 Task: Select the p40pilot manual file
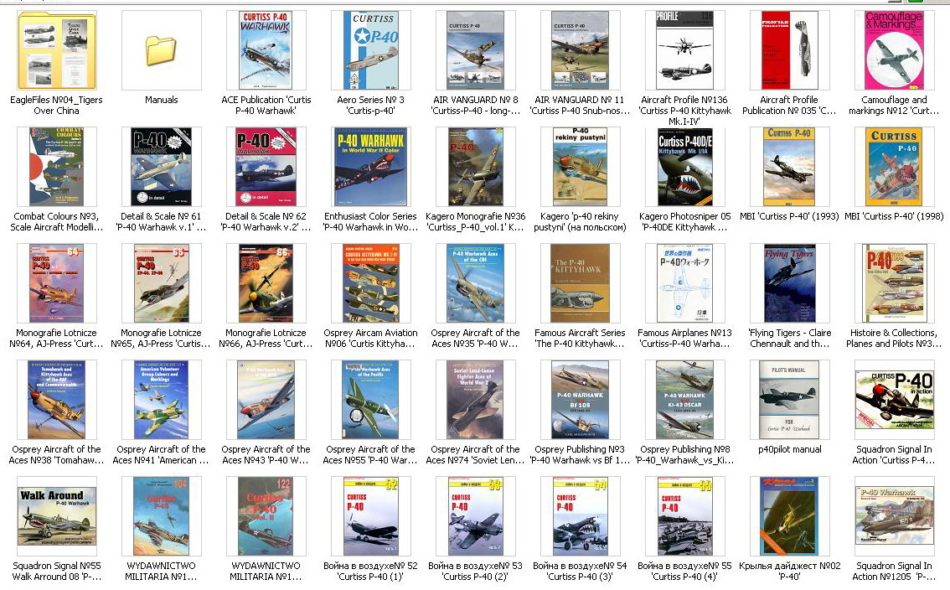click(789, 400)
